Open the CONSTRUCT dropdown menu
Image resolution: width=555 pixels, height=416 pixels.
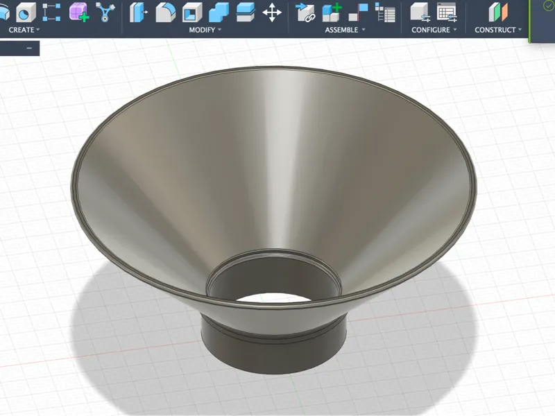498,30
